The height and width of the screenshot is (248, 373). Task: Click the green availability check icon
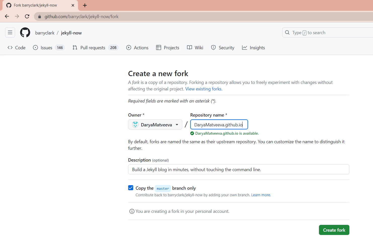[x=192, y=133]
